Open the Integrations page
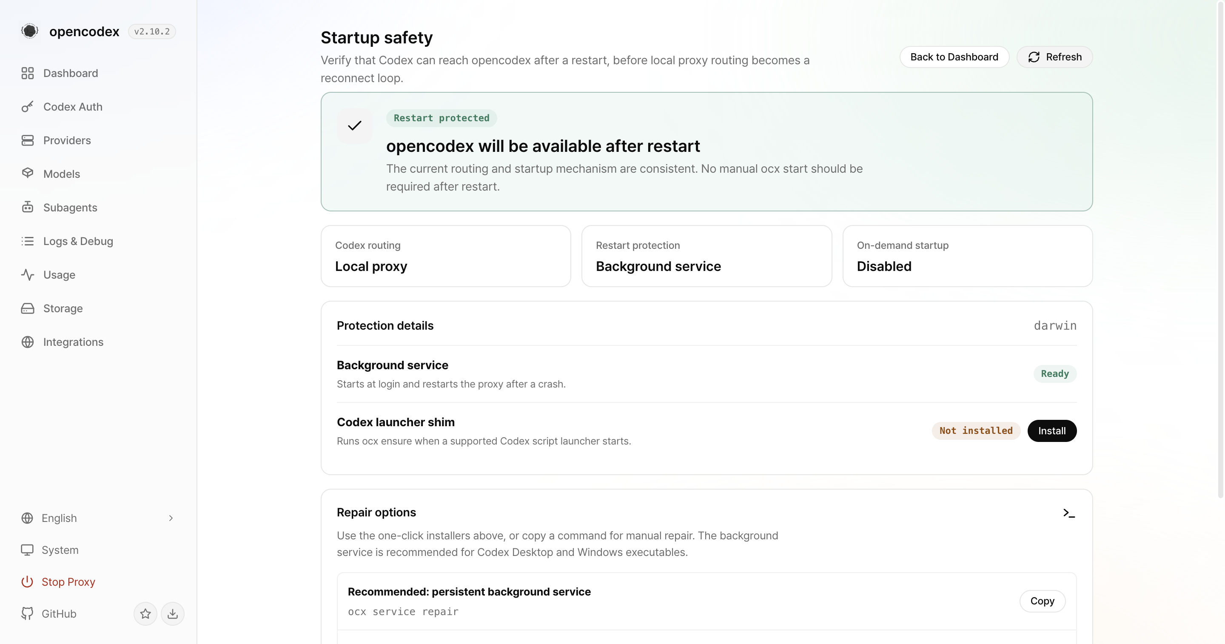The image size is (1225, 644). click(x=98, y=342)
